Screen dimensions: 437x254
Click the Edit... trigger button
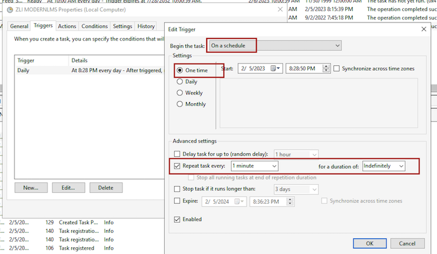(x=68, y=188)
